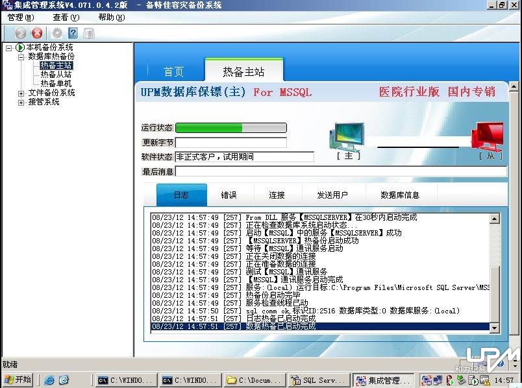Expand the 接管系统 tree node
522x388 pixels.
click(21, 102)
